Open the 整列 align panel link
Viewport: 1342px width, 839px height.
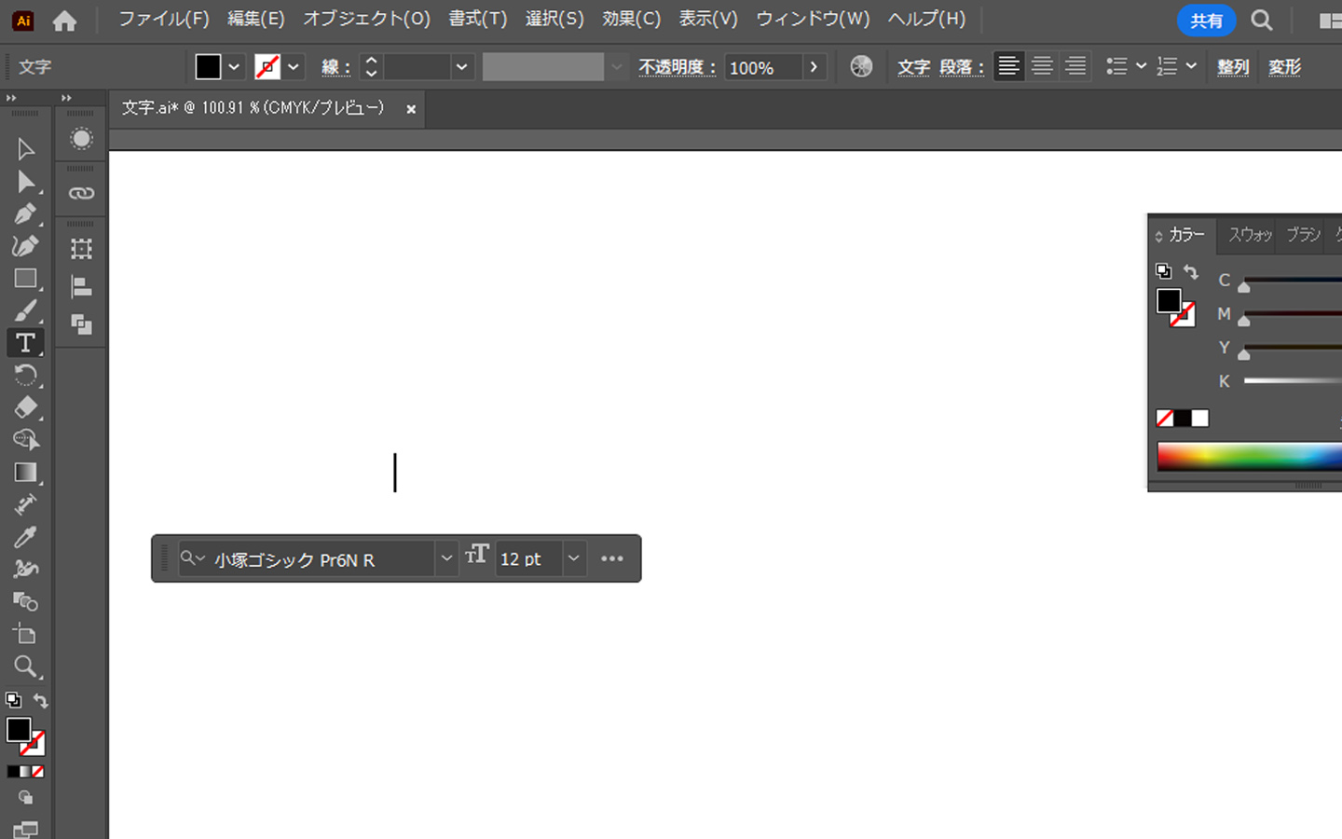coord(1232,67)
